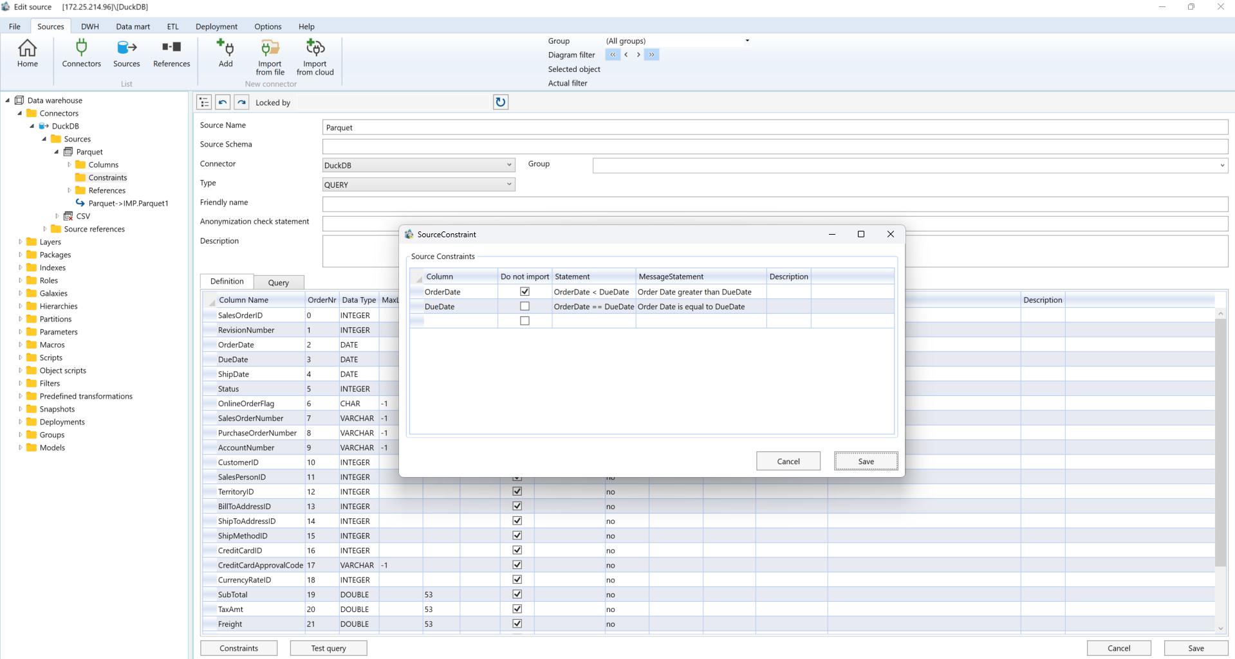
Task: Expand the Source references node
Action: pyautogui.click(x=44, y=229)
